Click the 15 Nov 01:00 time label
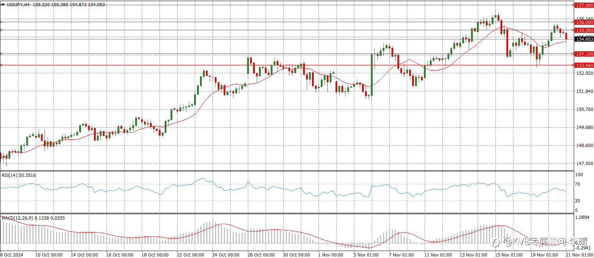The image size is (594, 258). pos(509,255)
